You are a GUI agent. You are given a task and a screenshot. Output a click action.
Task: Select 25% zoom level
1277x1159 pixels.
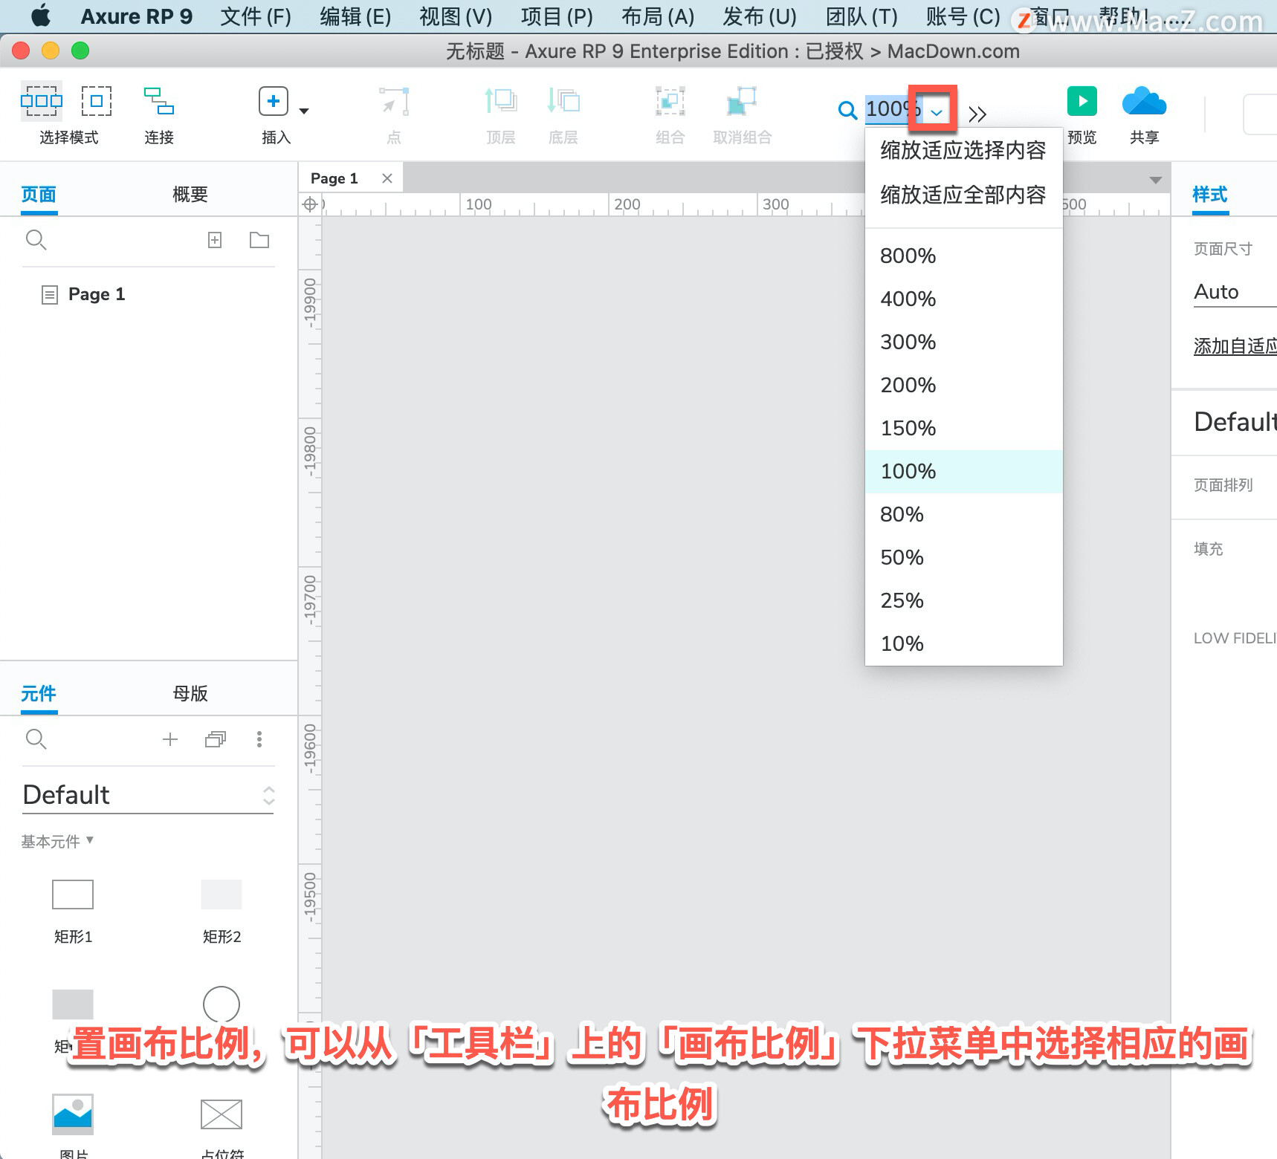click(963, 600)
